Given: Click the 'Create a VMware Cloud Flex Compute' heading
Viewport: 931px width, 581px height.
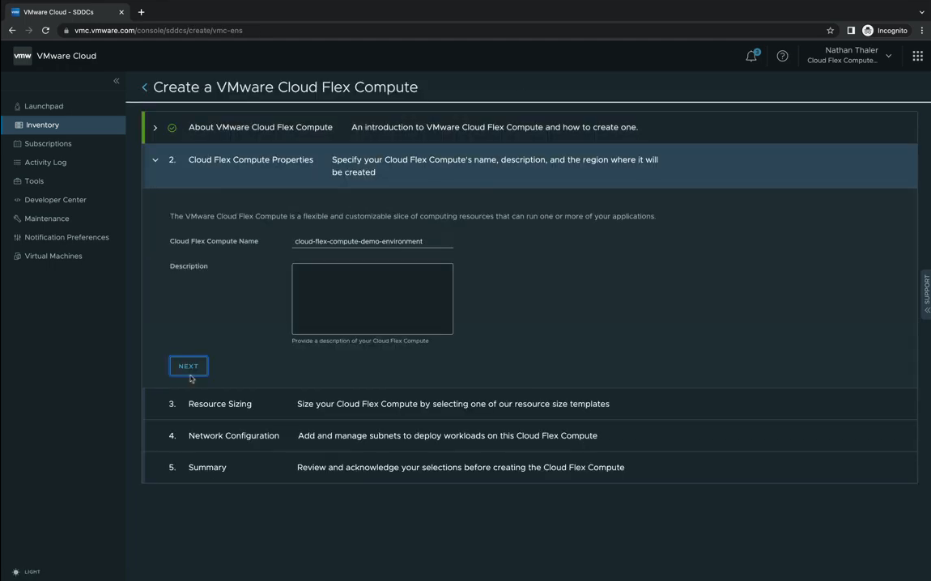Looking at the screenshot, I should point(286,87).
